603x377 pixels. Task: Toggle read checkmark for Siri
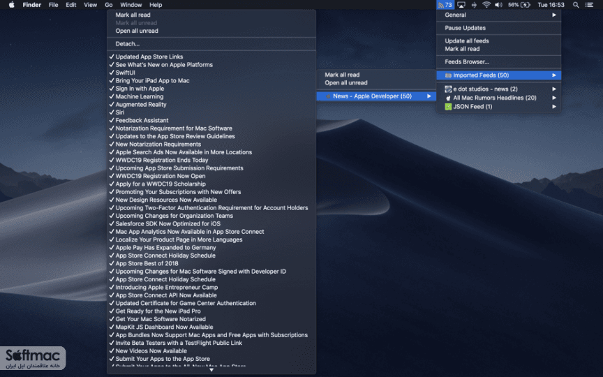pyautogui.click(x=112, y=112)
